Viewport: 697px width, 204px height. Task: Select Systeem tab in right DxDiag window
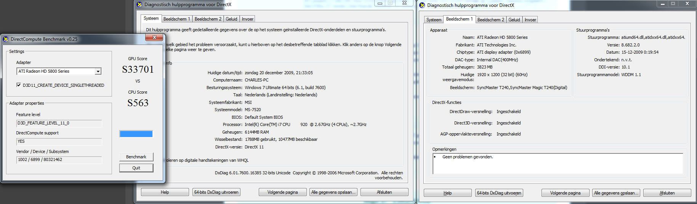(434, 20)
